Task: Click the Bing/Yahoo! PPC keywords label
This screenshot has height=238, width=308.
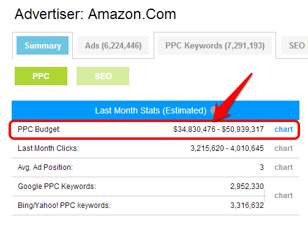Action: [x=64, y=205]
